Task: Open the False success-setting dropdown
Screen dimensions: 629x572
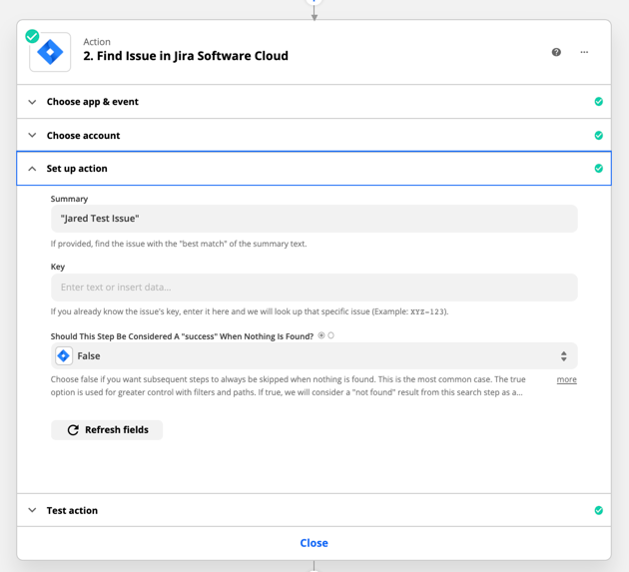Action: (314, 355)
